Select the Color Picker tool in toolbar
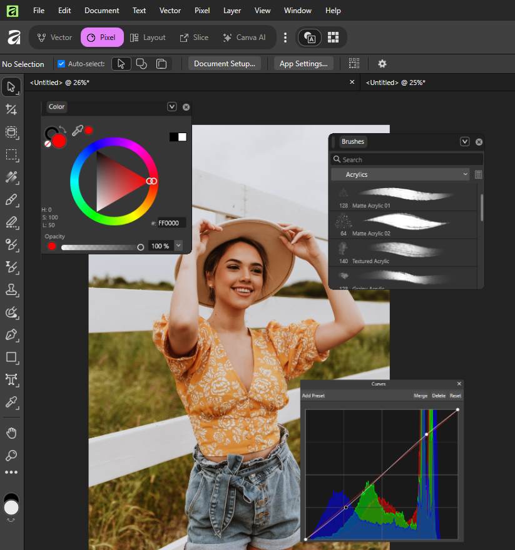The width and height of the screenshot is (515, 550). click(x=11, y=402)
